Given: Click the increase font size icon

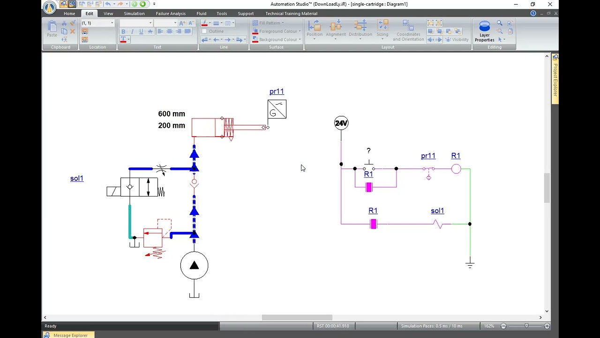Looking at the screenshot, I should [182, 23].
